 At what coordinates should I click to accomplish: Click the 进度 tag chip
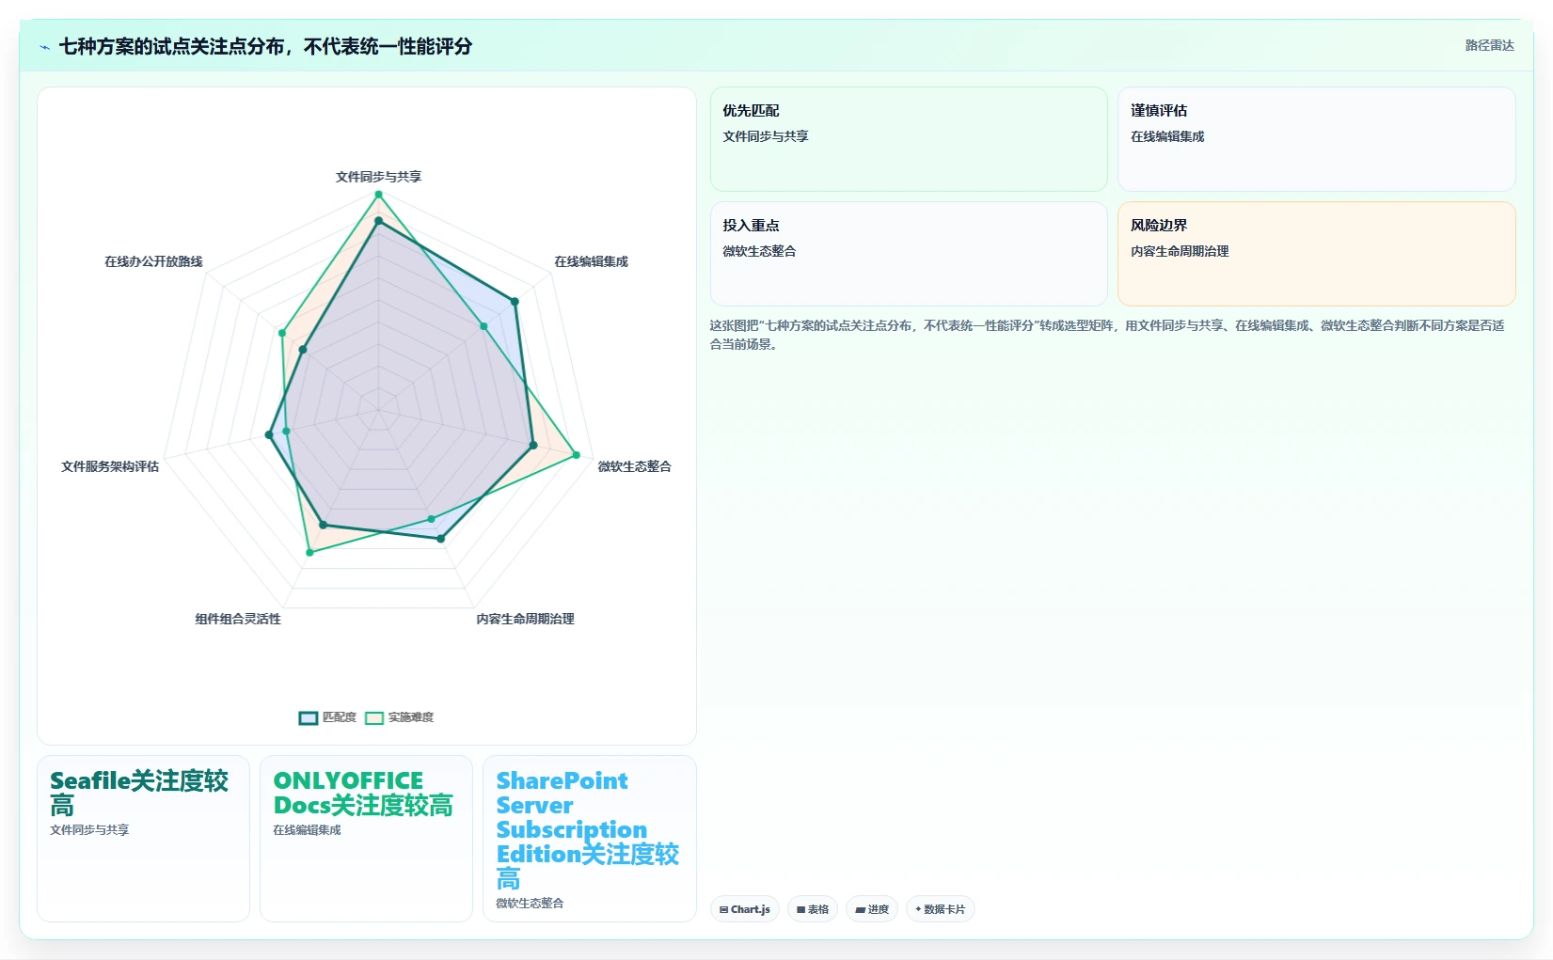[871, 909]
